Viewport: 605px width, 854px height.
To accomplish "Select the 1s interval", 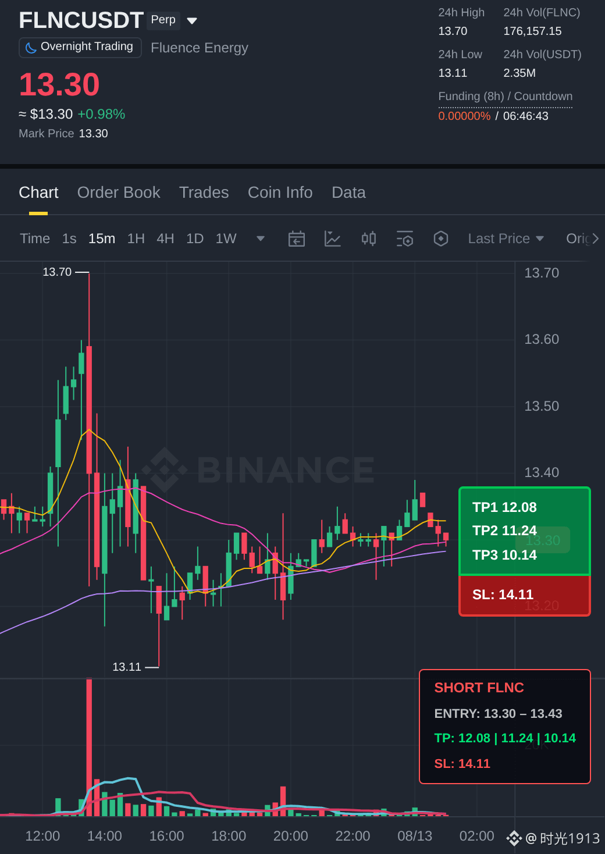I will pyautogui.click(x=69, y=239).
